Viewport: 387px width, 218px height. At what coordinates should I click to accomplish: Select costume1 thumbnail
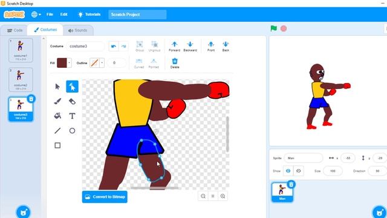(x=21, y=50)
